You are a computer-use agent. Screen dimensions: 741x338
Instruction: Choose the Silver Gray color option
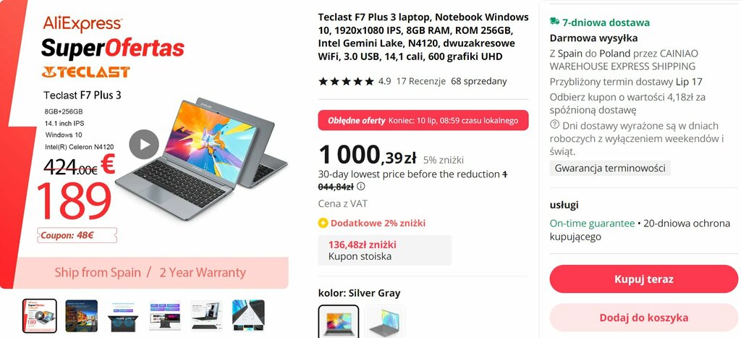point(339,321)
